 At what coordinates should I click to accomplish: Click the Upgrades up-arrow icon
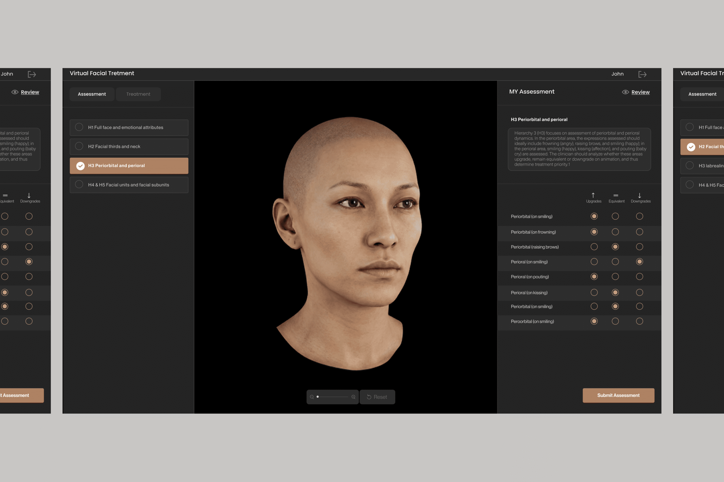pos(593,195)
